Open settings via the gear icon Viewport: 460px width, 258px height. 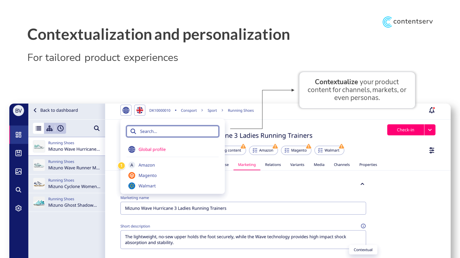[18, 208]
